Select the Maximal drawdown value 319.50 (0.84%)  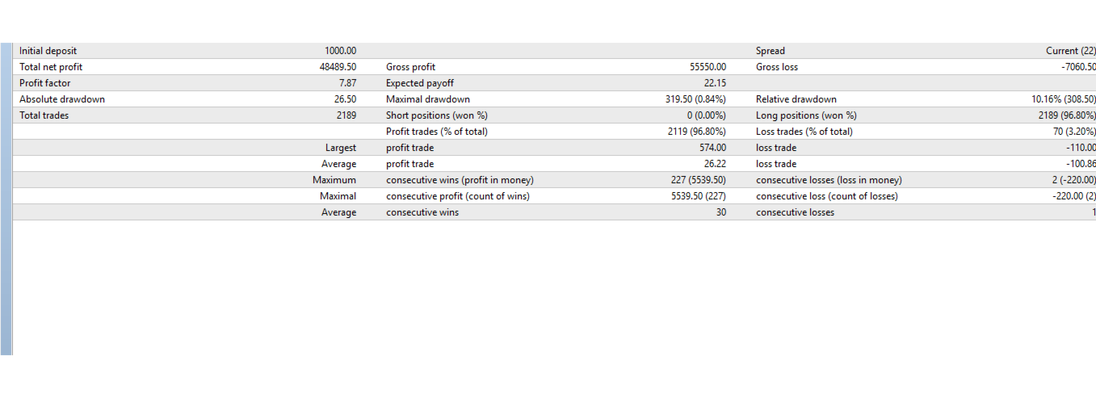[695, 99]
